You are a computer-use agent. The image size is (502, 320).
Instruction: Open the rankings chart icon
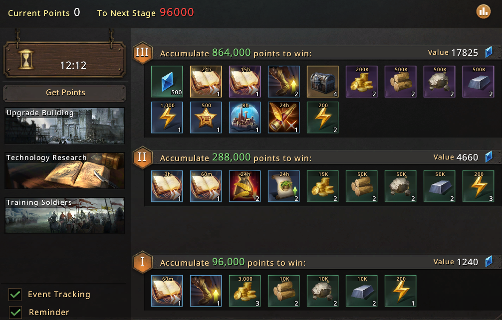pos(483,12)
